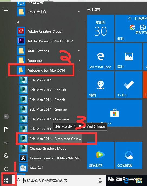Open the Windows Start button
Image resolution: width=147 pixels, height=186 pixels.
coord(6,181)
